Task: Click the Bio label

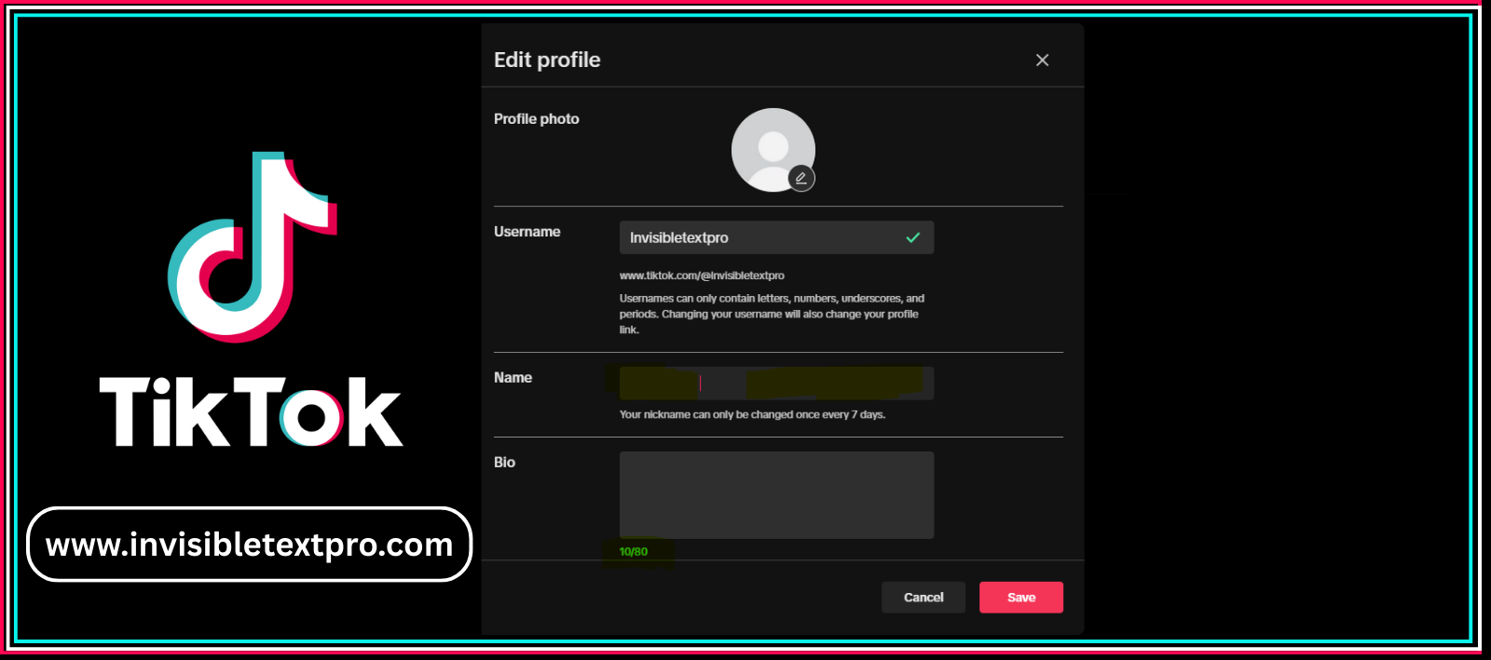Action: tap(504, 463)
